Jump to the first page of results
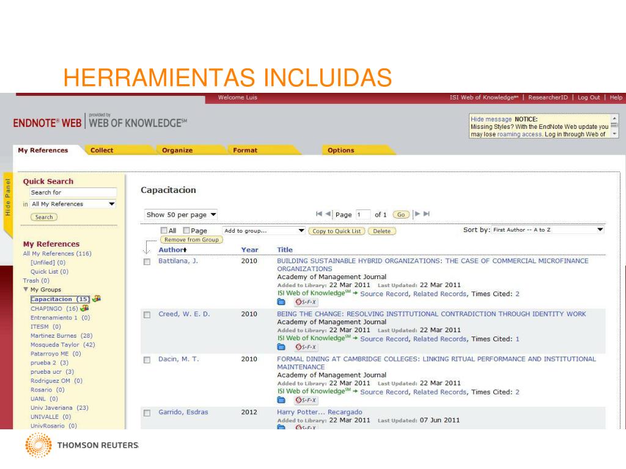The height and width of the screenshot is (469, 626). click(x=319, y=214)
